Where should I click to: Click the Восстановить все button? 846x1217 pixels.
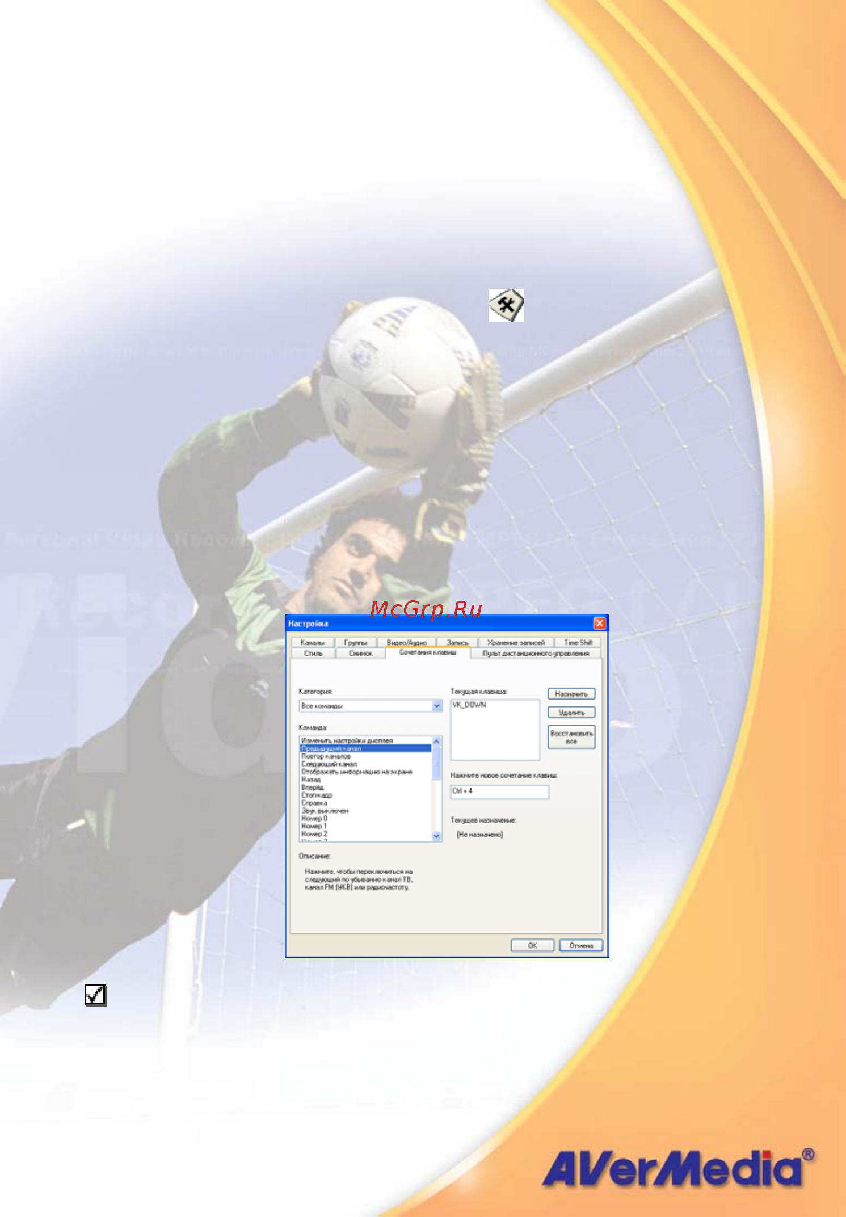pyautogui.click(x=571, y=737)
